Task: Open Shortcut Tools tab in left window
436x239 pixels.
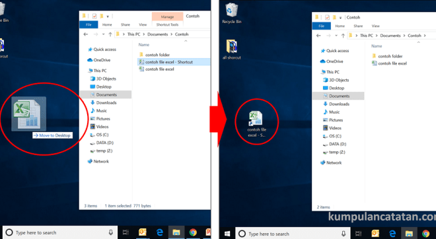Action: pos(167,24)
